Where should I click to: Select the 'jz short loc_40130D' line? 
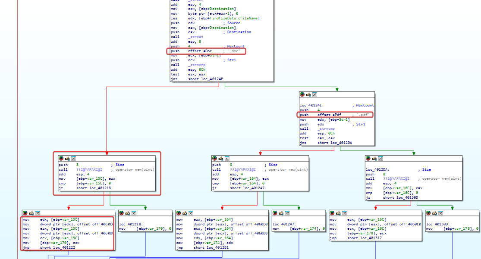pyautogui.click(x=392, y=198)
